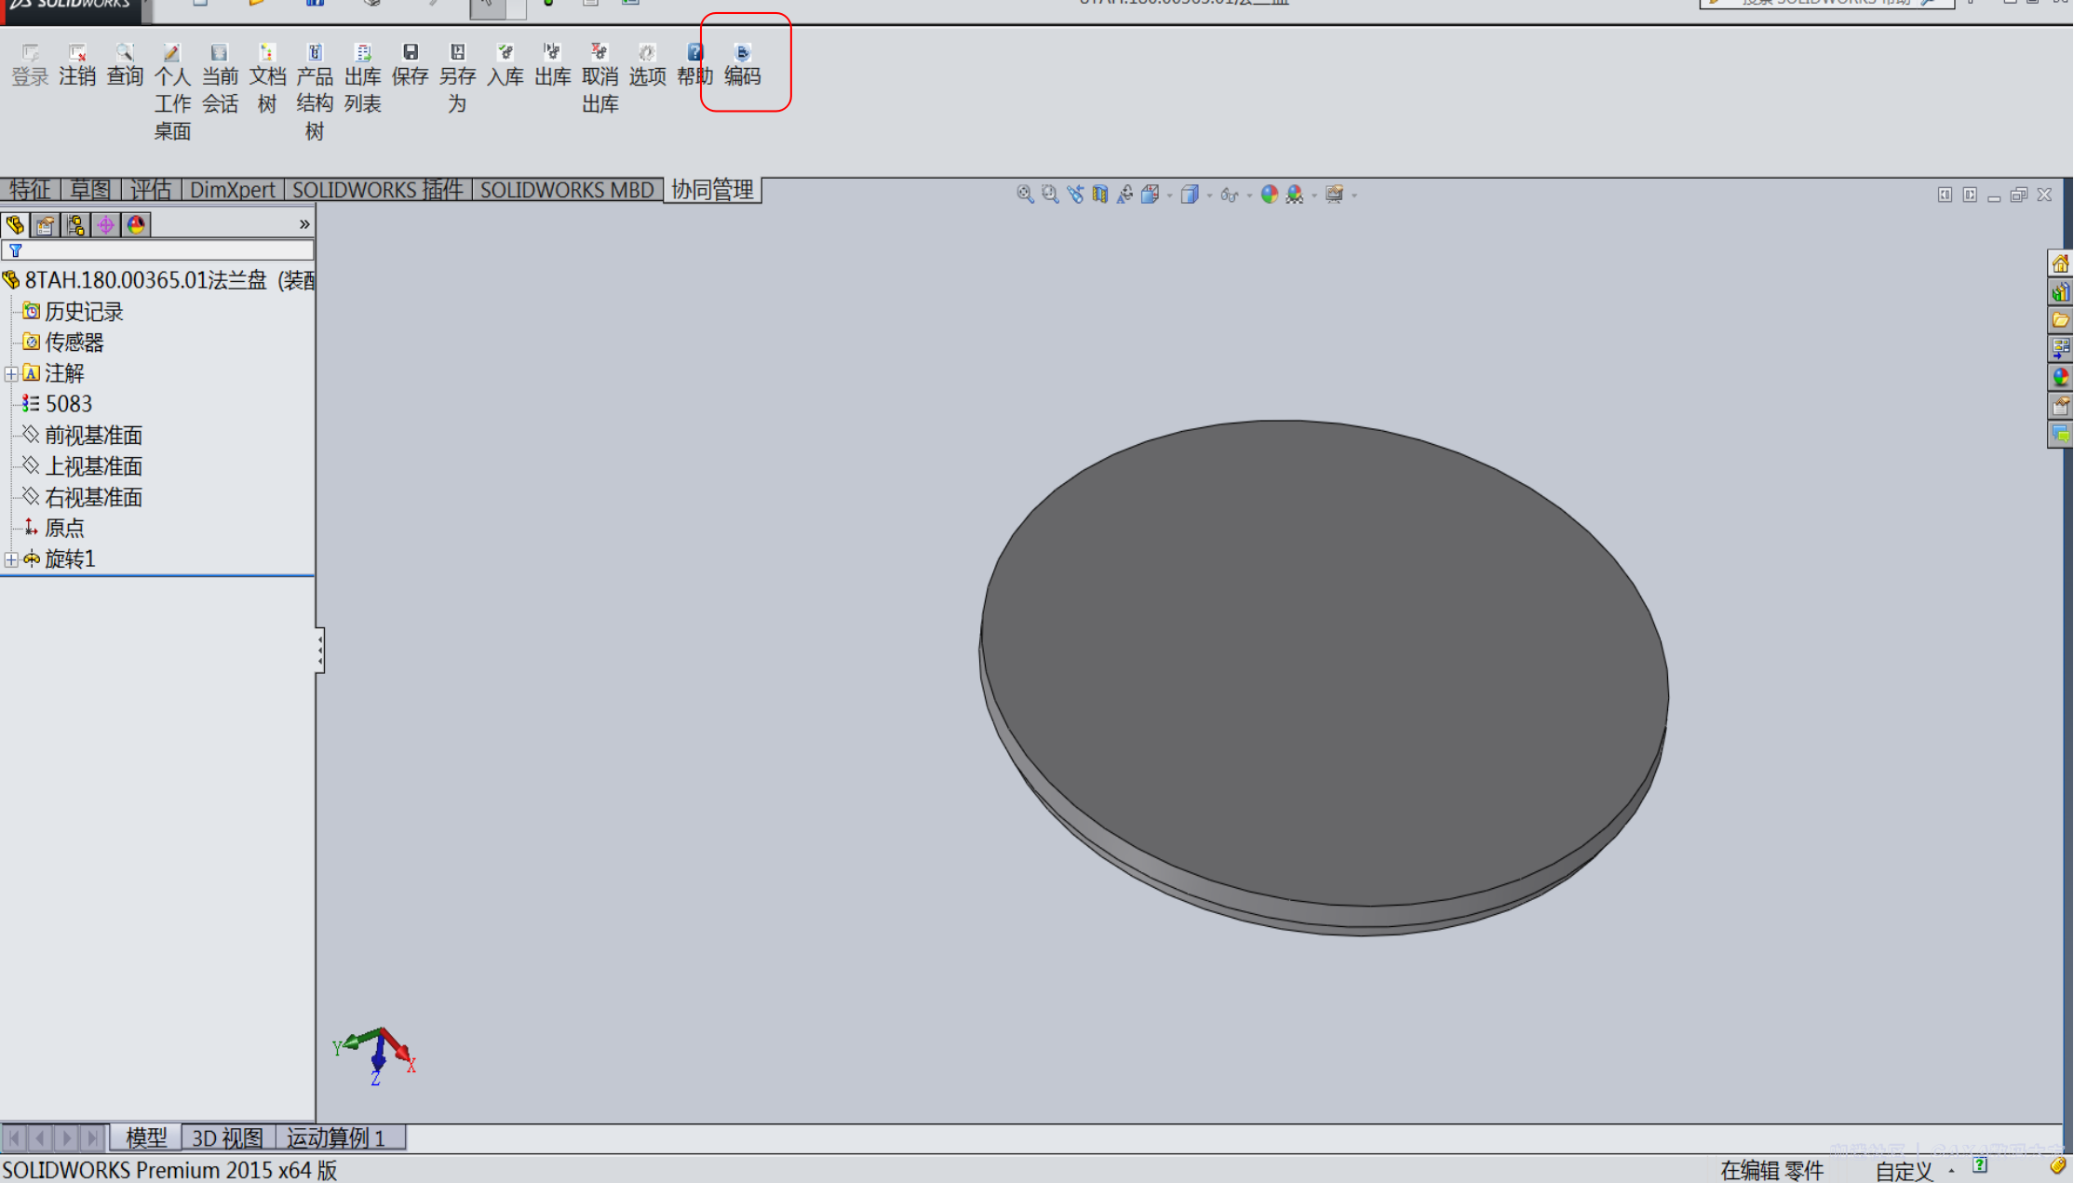Switch to the 评估 evaluate tab
Image resolution: width=2074 pixels, height=1183 pixels.
tap(151, 190)
